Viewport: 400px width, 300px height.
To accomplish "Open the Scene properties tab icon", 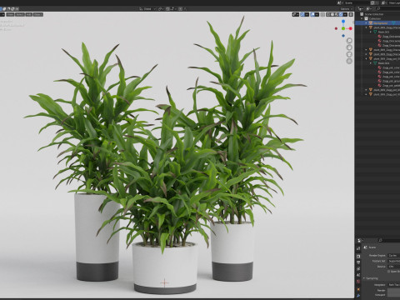I will pyautogui.click(x=358, y=275).
